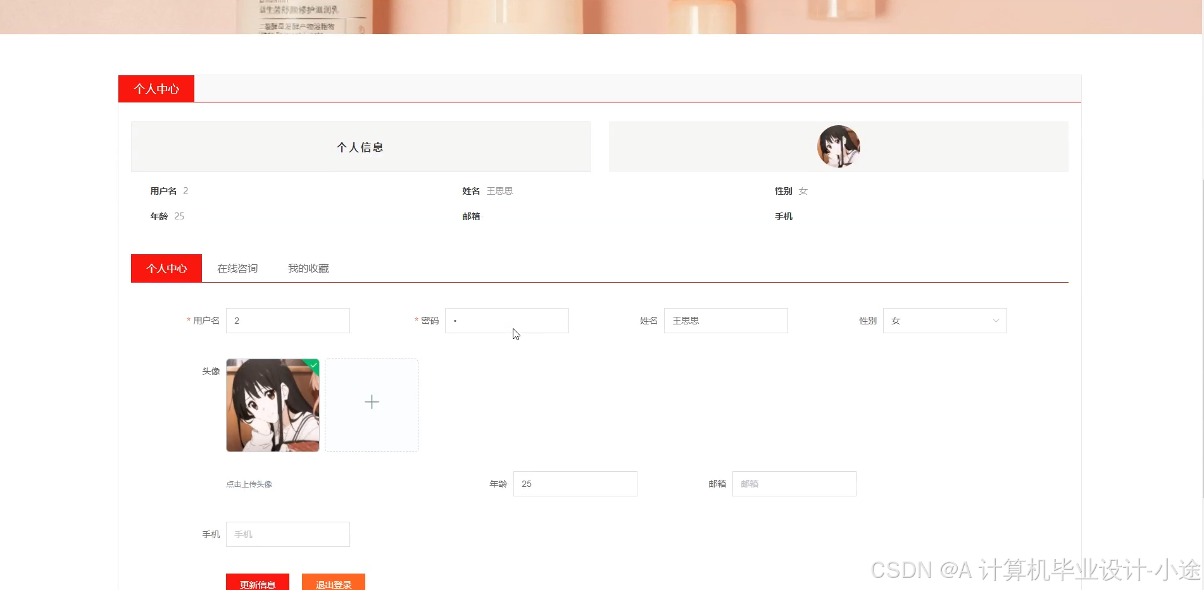Click the displayed name 王思思 in info summary
Viewport: 1204px width, 590px height.
(x=499, y=191)
